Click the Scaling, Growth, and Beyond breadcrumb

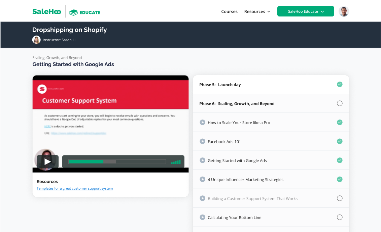pos(57,58)
